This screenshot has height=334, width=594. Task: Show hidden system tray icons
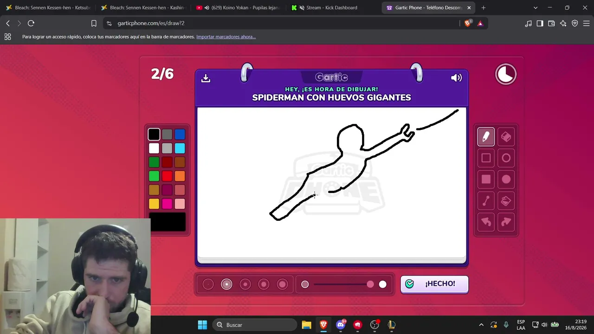point(481,325)
